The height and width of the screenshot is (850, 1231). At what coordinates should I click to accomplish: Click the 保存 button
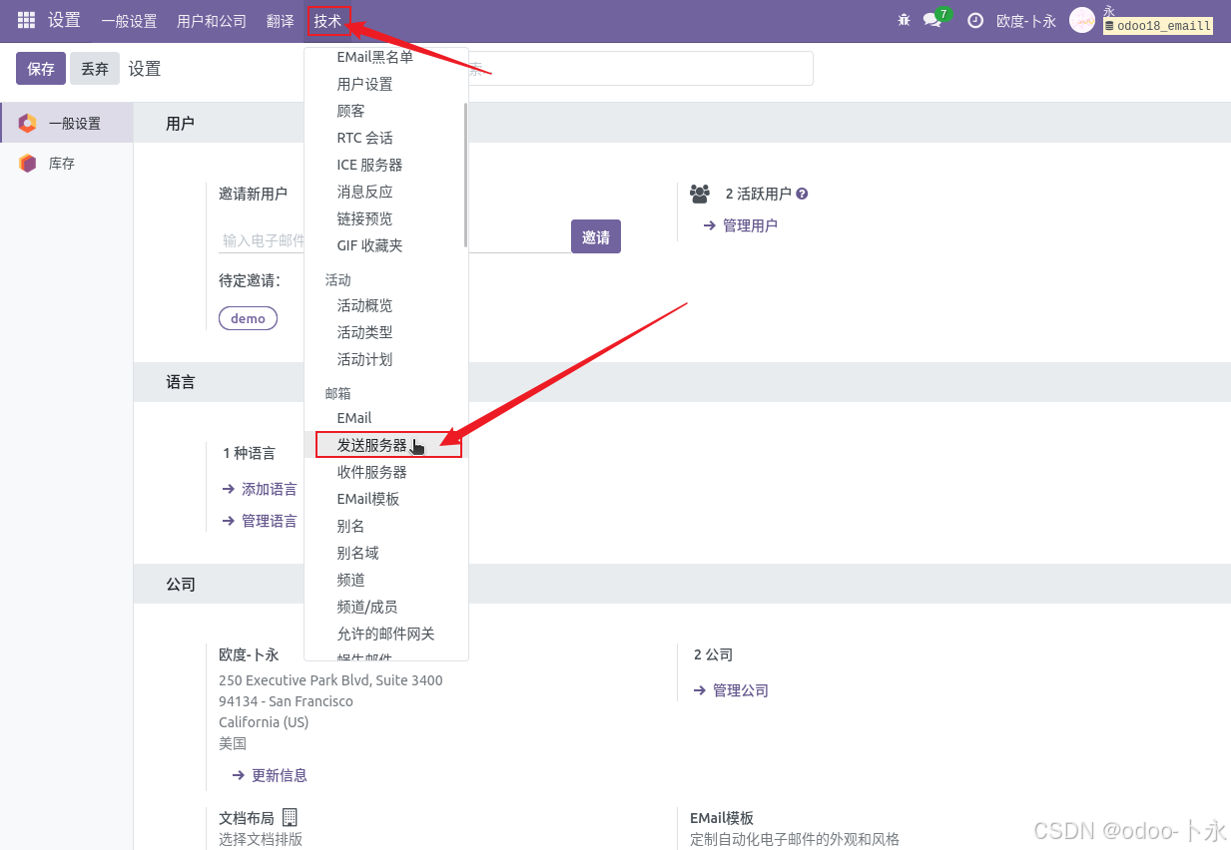[40, 68]
